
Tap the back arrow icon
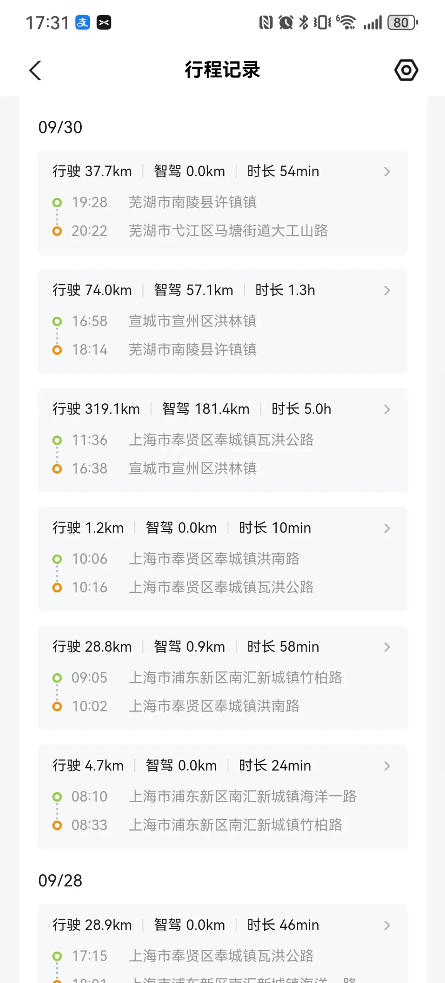(35, 70)
